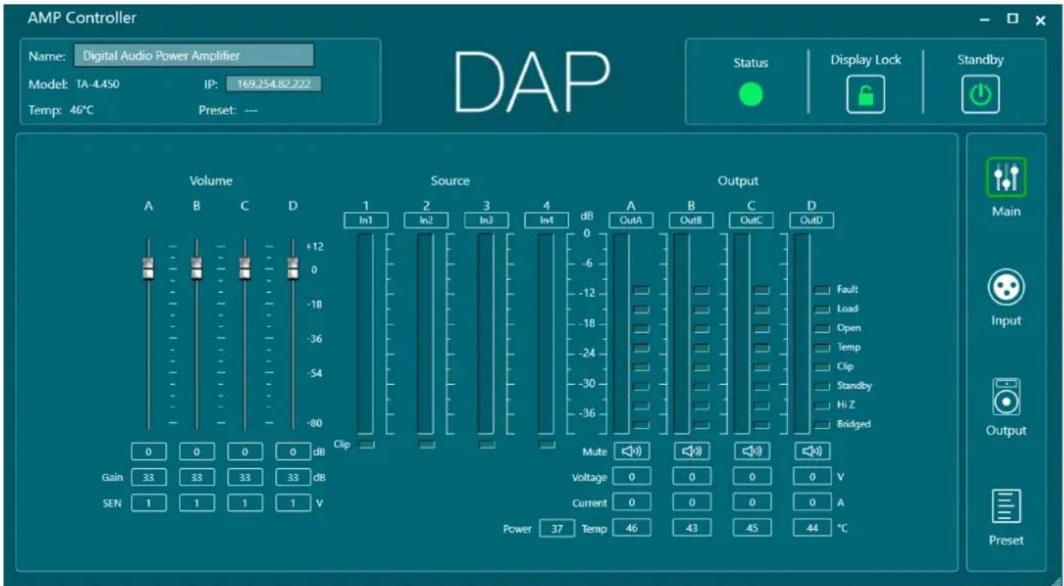Screen dimensions: 1064x586
Task: Select the OutA output label
Action: pos(631,220)
